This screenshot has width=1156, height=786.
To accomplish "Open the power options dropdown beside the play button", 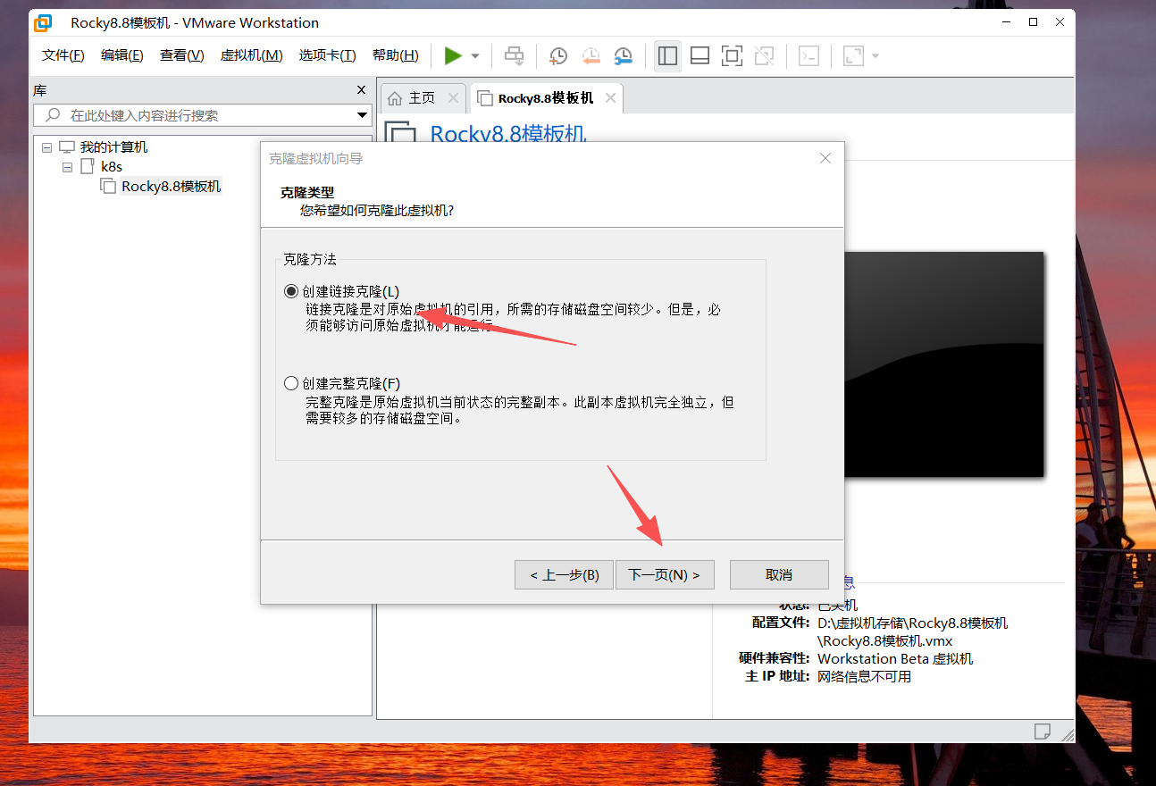I will coord(475,56).
